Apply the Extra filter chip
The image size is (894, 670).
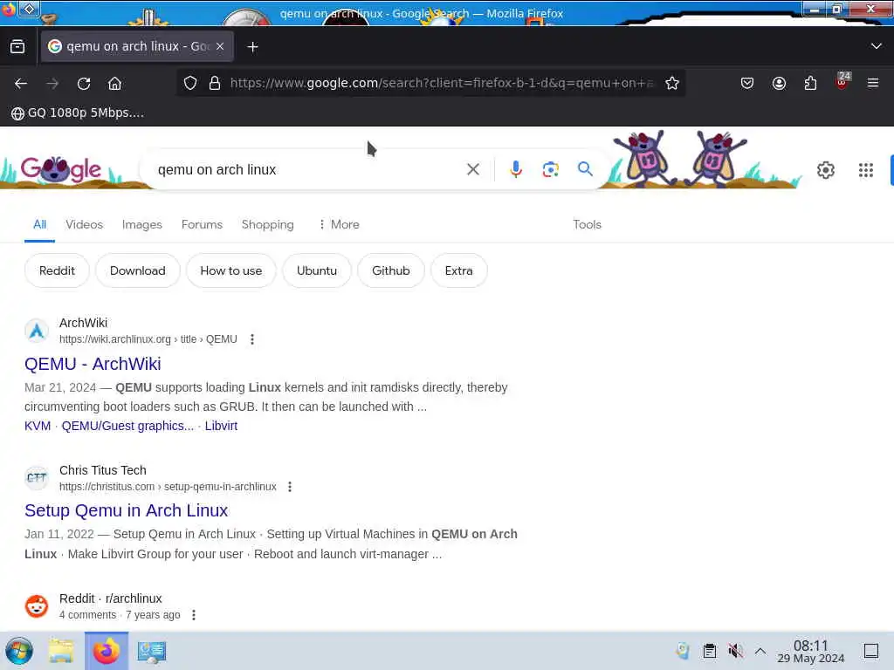458,270
